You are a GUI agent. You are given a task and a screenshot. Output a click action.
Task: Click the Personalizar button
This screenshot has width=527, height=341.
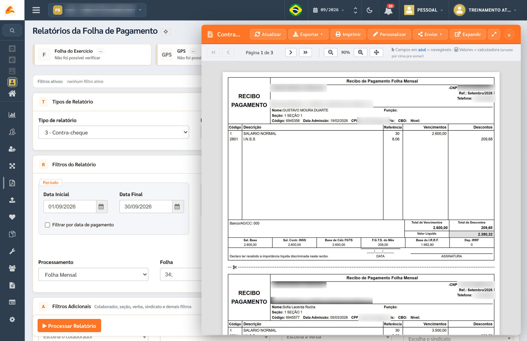(x=389, y=34)
